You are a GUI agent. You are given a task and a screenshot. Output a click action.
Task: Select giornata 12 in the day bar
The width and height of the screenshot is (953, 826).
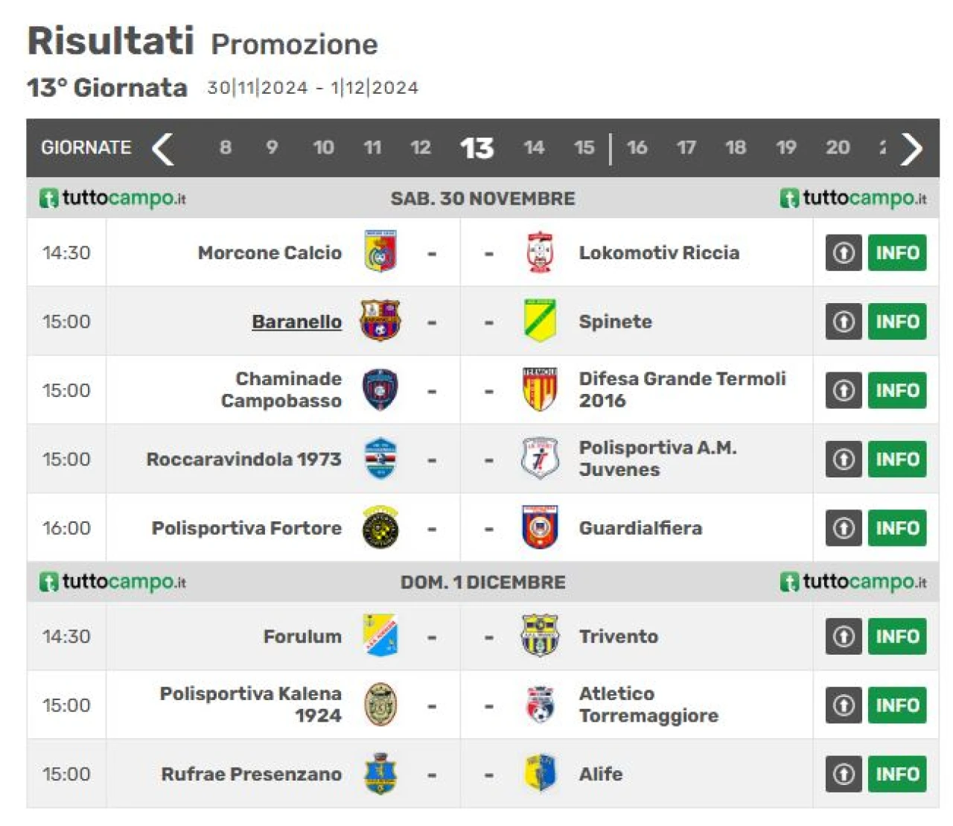coord(421,147)
